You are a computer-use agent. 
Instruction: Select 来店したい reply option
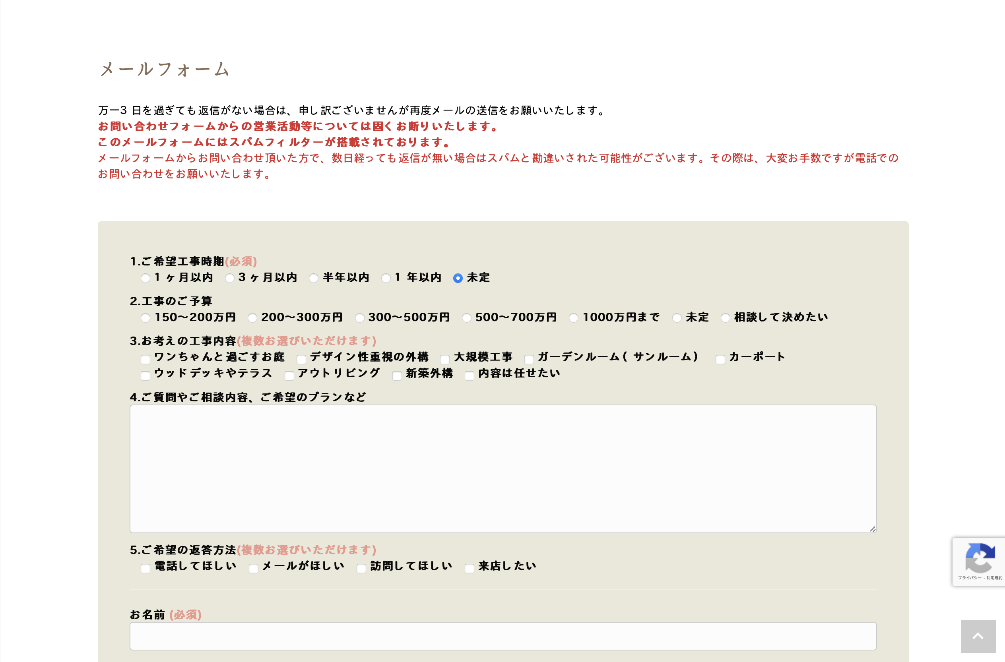[x=469, y=568]
